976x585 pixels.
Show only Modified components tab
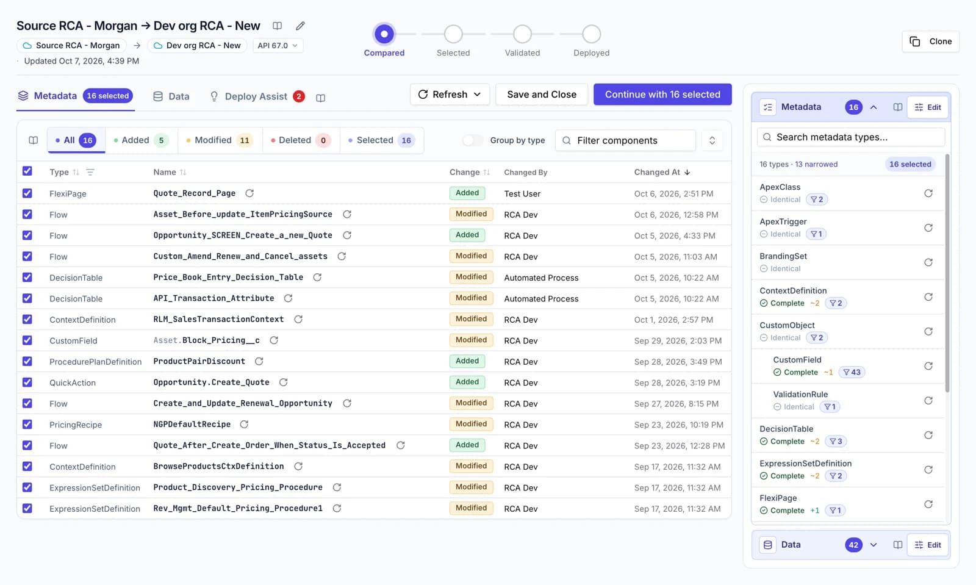pos(220,140)
